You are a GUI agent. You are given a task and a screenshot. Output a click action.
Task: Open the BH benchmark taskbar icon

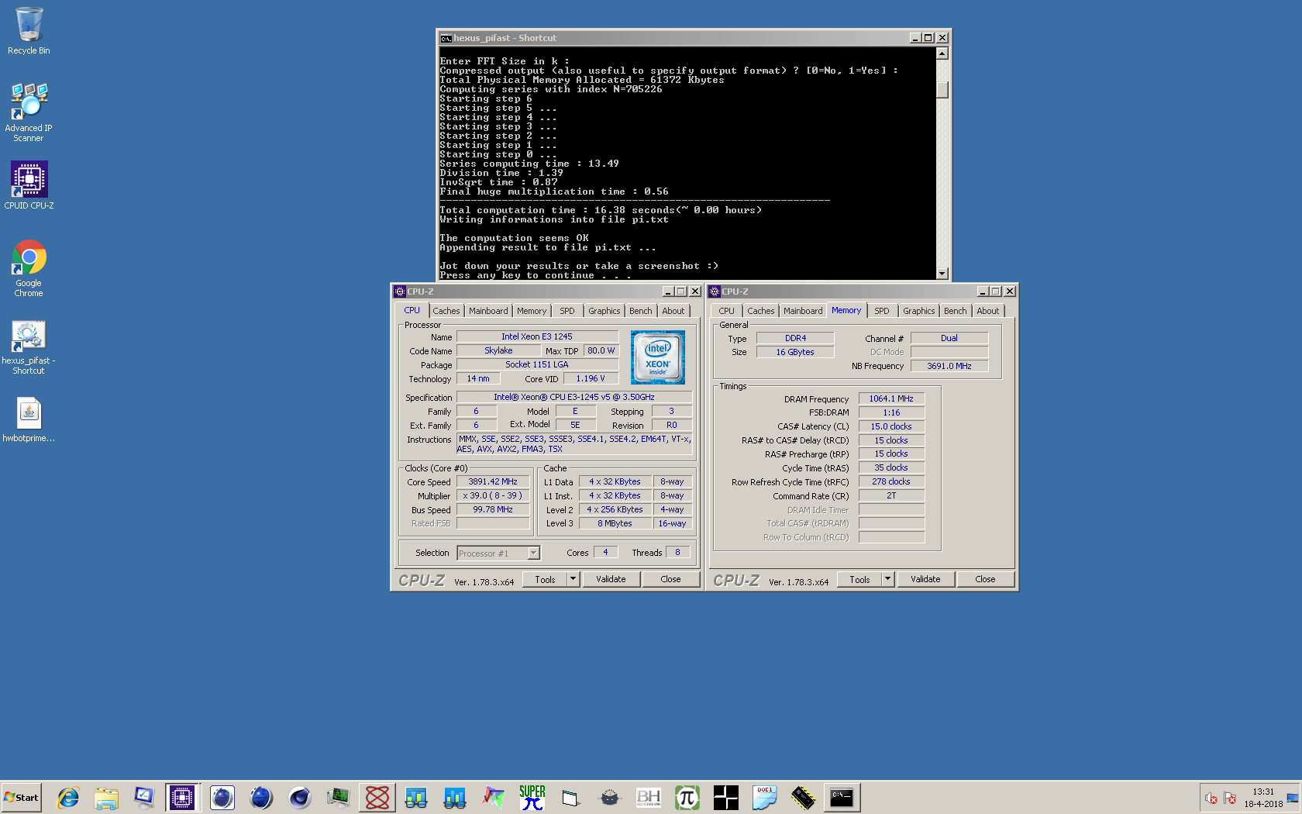coord(649,798)
